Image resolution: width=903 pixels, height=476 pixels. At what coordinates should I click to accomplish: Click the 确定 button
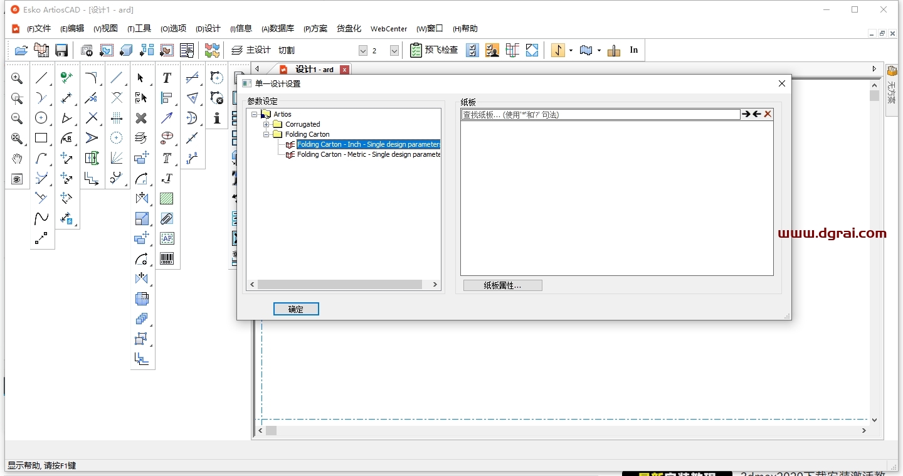tap(296, 309)
